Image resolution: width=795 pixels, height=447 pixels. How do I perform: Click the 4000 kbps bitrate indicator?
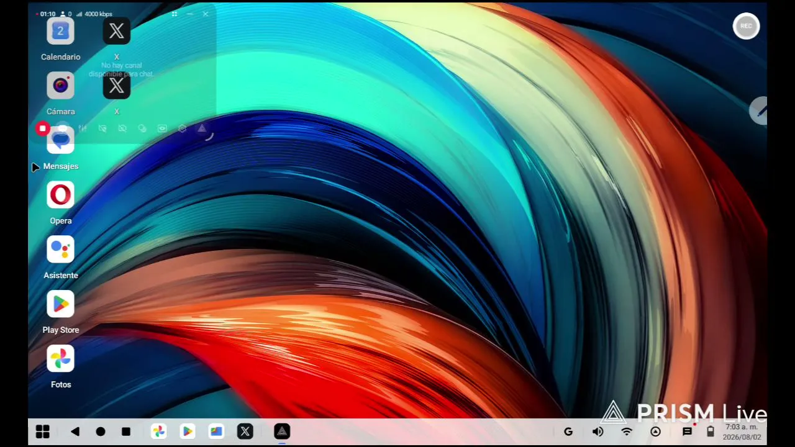(98, 14)
